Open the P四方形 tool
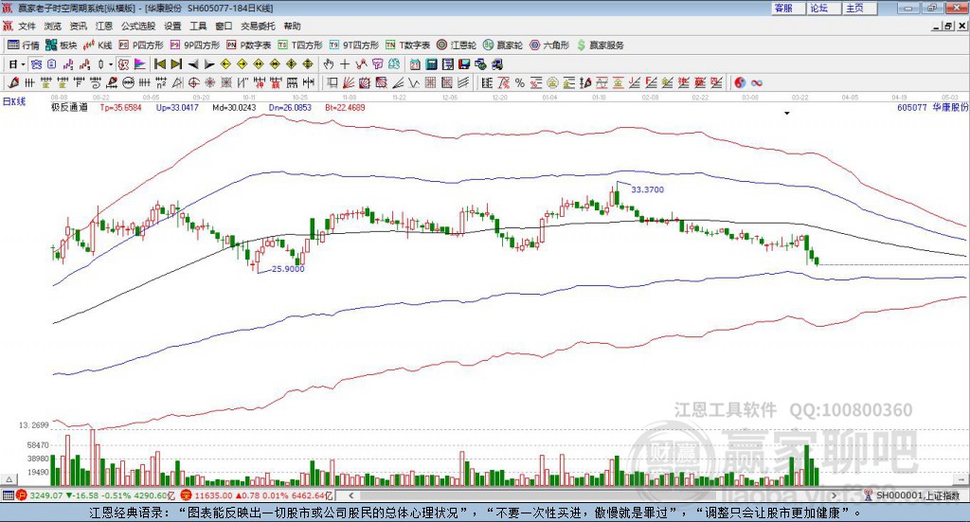The height and width of the screenshot is (522, 970). pyautogui.click(x=141, y=45)
